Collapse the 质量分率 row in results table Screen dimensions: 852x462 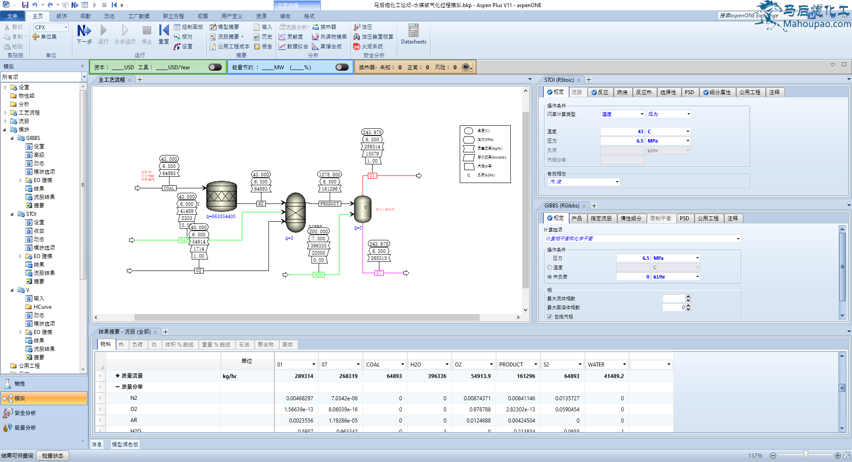point(117,387)
